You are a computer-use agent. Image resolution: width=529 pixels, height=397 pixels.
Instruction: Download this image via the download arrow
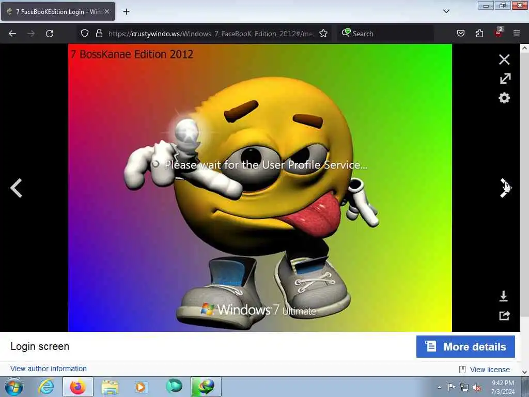pyautogui.click(x=503, y=296)
